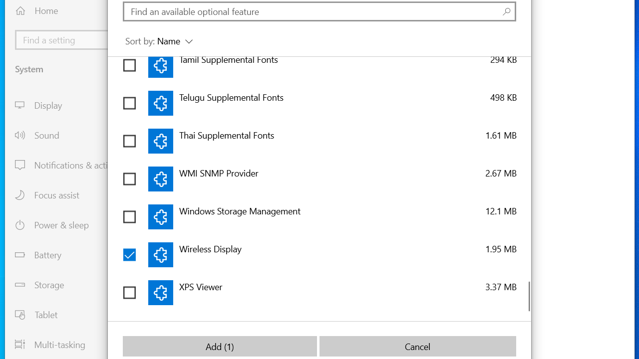
Task: Uncheck the Wireless Display checkbox
Action: 129,255
